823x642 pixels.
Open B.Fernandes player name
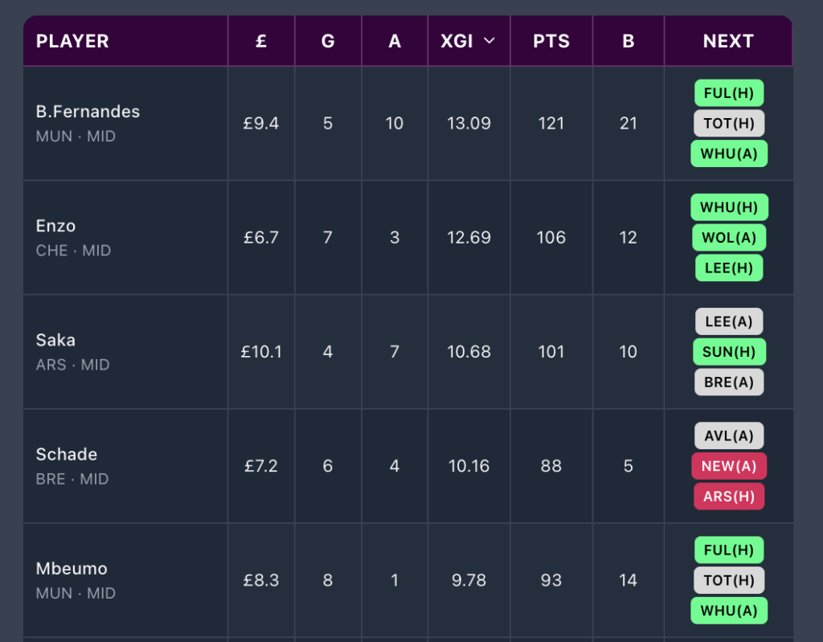coord(88,112)
